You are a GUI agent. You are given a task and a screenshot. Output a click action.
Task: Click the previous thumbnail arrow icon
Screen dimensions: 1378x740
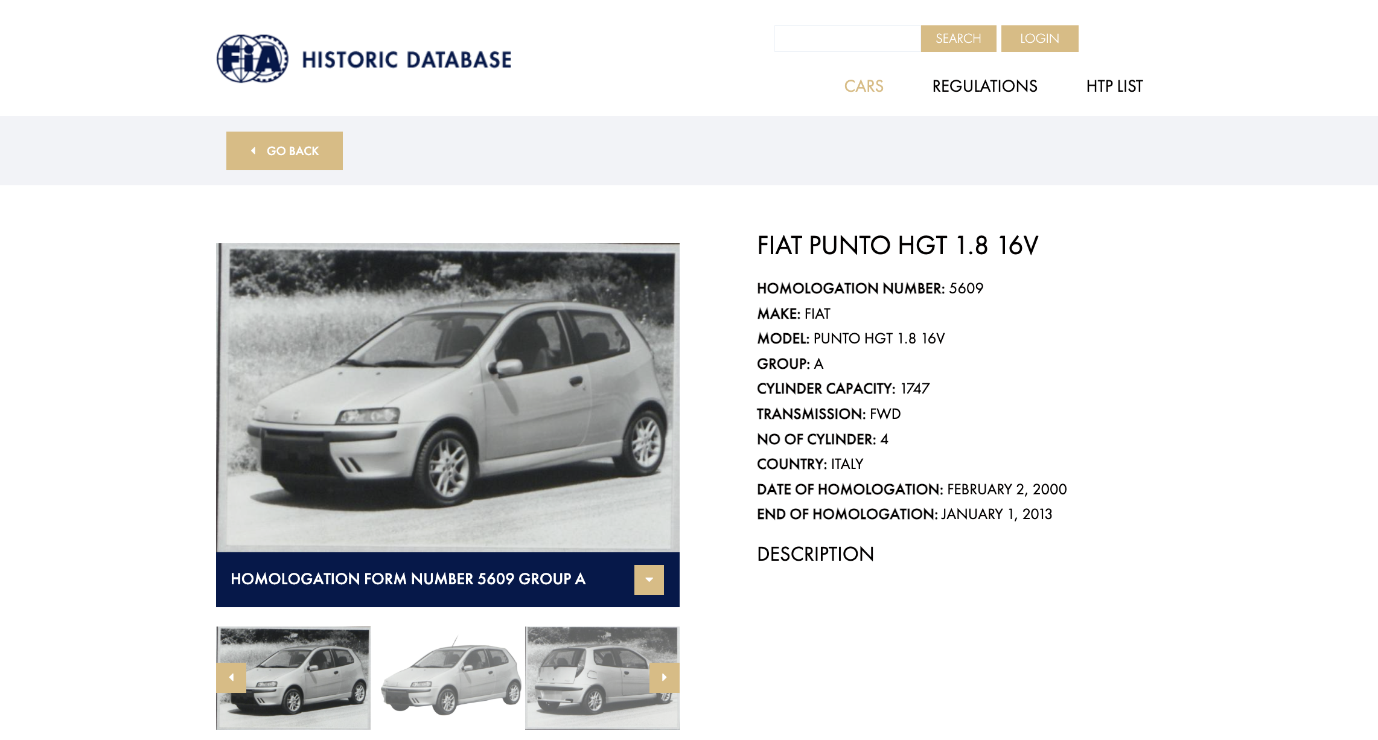[x=231, y=677]
